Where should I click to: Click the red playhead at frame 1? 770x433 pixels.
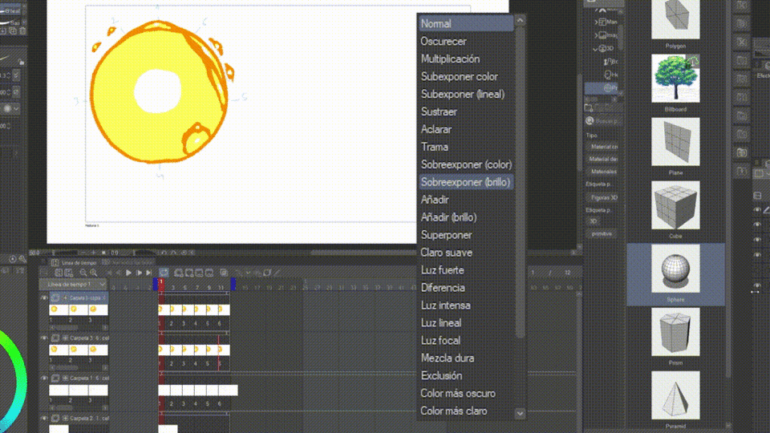click(x=161, y=284)
